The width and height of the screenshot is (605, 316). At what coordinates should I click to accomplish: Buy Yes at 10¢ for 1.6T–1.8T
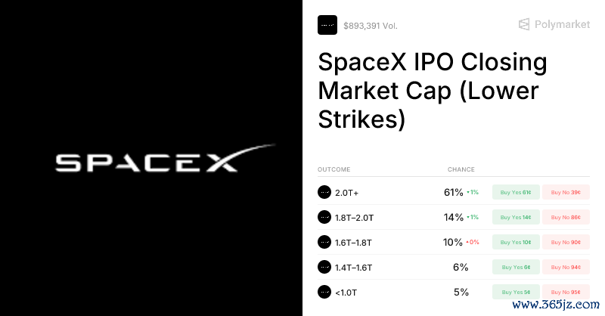point(516,243)
